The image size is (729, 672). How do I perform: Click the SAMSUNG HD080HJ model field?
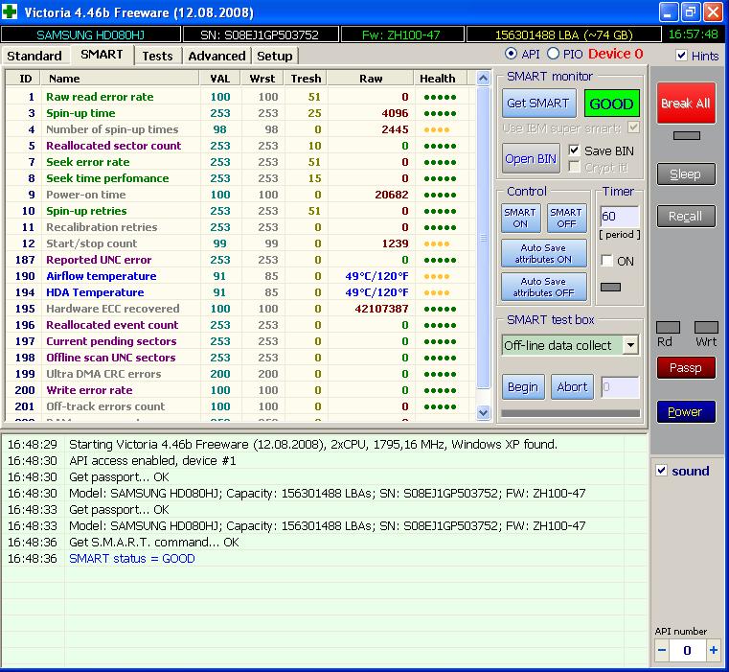(x=91, y=35)
